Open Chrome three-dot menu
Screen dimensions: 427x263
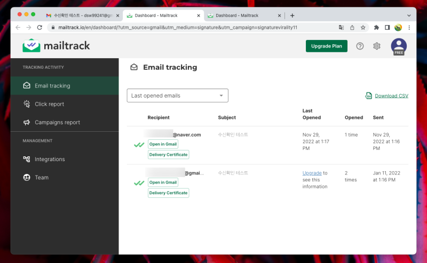pos(409,28)
